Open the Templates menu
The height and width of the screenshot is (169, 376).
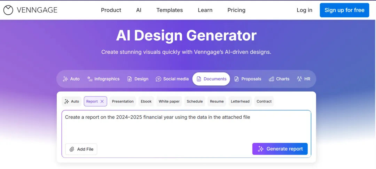pyautogui.click(x=170, y=10)
